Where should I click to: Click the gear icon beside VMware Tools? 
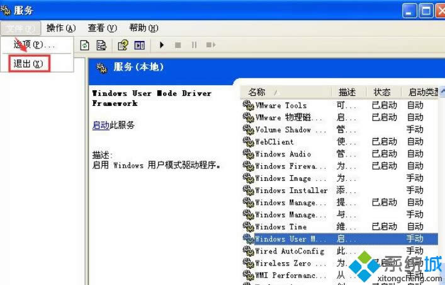click(x=248, y=105)
